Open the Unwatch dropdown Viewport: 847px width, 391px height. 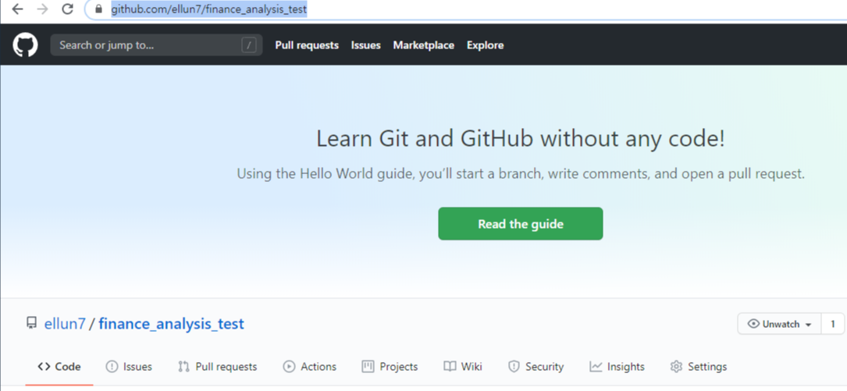(x=779, y=324)
